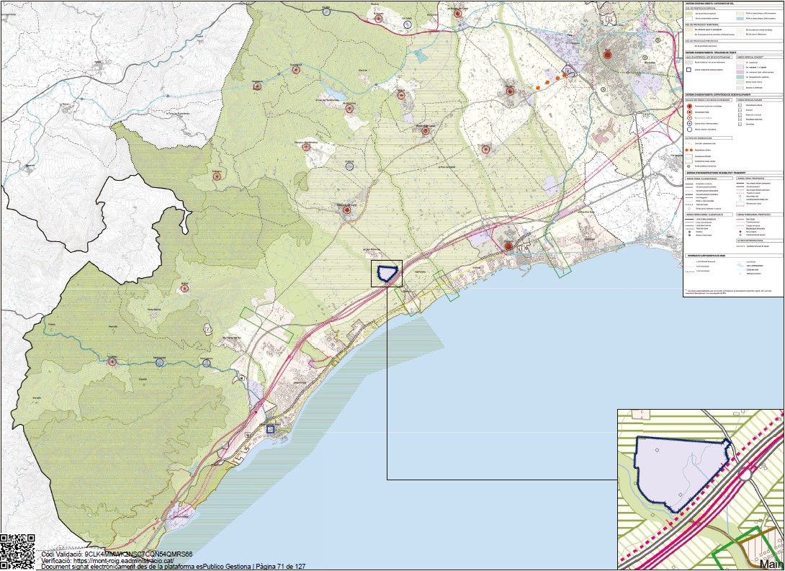Click the black callout square on the main map
The width and height of the screenshot is (785, 571).
tap(387, 274)
